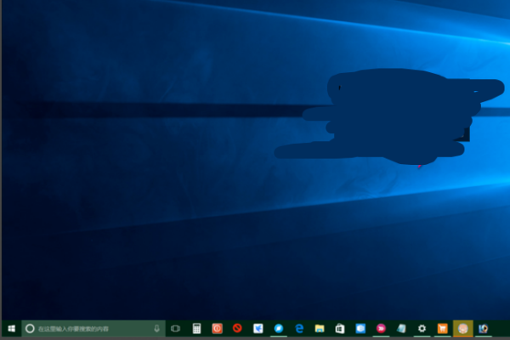Open Task View from the taskbar
510x340 pixels.
pyautogui.click(x=176, y=328)
